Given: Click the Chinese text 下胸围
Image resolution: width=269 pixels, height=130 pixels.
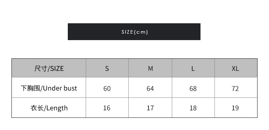Looking at the screenshot, I should click(x=30, y=88).
